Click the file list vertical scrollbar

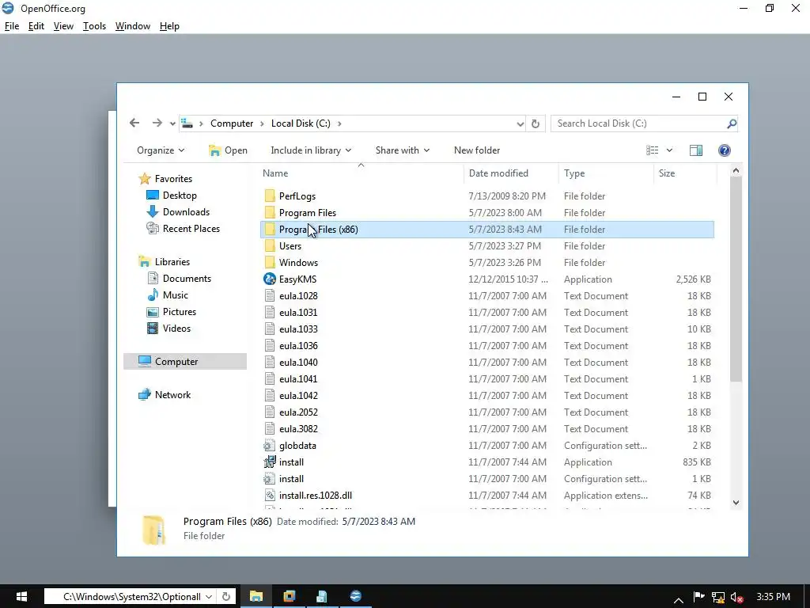(x=736, y=279)
